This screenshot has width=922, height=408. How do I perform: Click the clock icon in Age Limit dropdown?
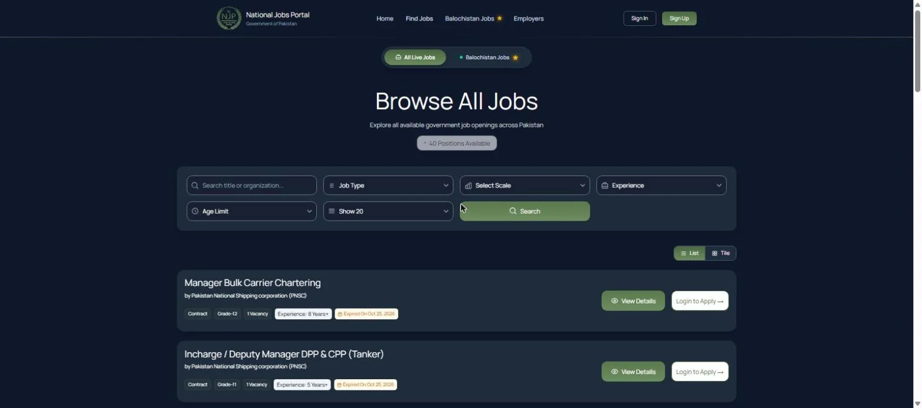pyautogui.click(x=195, y=211)
